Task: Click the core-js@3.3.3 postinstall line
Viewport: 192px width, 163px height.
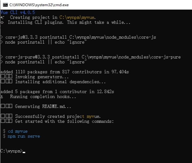Action: pos(81,37)
